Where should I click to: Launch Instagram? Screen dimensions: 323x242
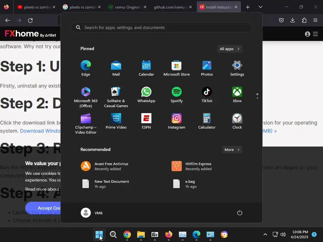click(177, 121)
